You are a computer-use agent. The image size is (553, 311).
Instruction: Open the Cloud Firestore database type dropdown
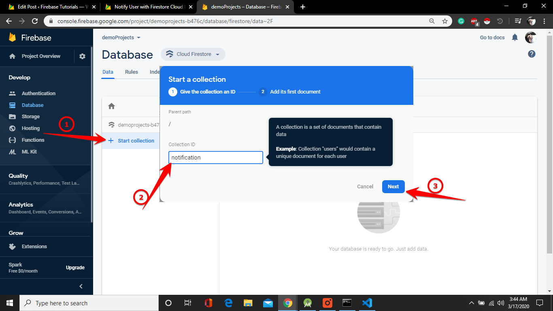coord(193,54)
